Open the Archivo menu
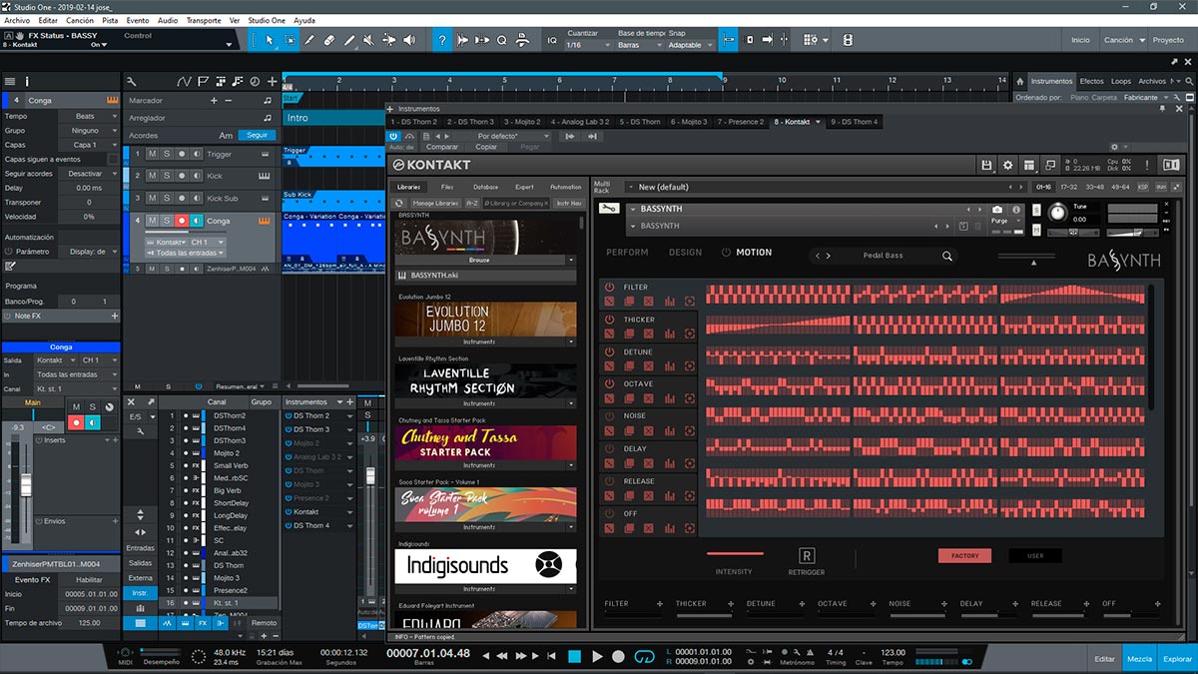Viewport: 1198px width, 674px height. coord(17,20)
